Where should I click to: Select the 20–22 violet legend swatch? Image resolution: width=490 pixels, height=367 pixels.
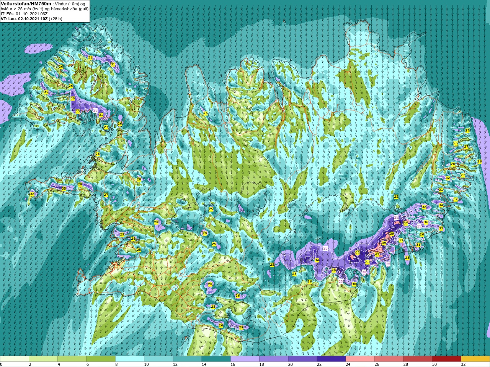pos(302,359)
